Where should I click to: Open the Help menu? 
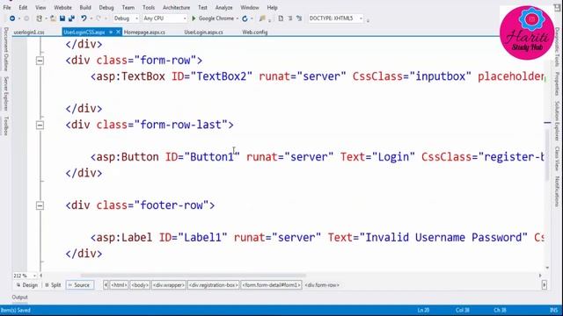click(272, 7)
